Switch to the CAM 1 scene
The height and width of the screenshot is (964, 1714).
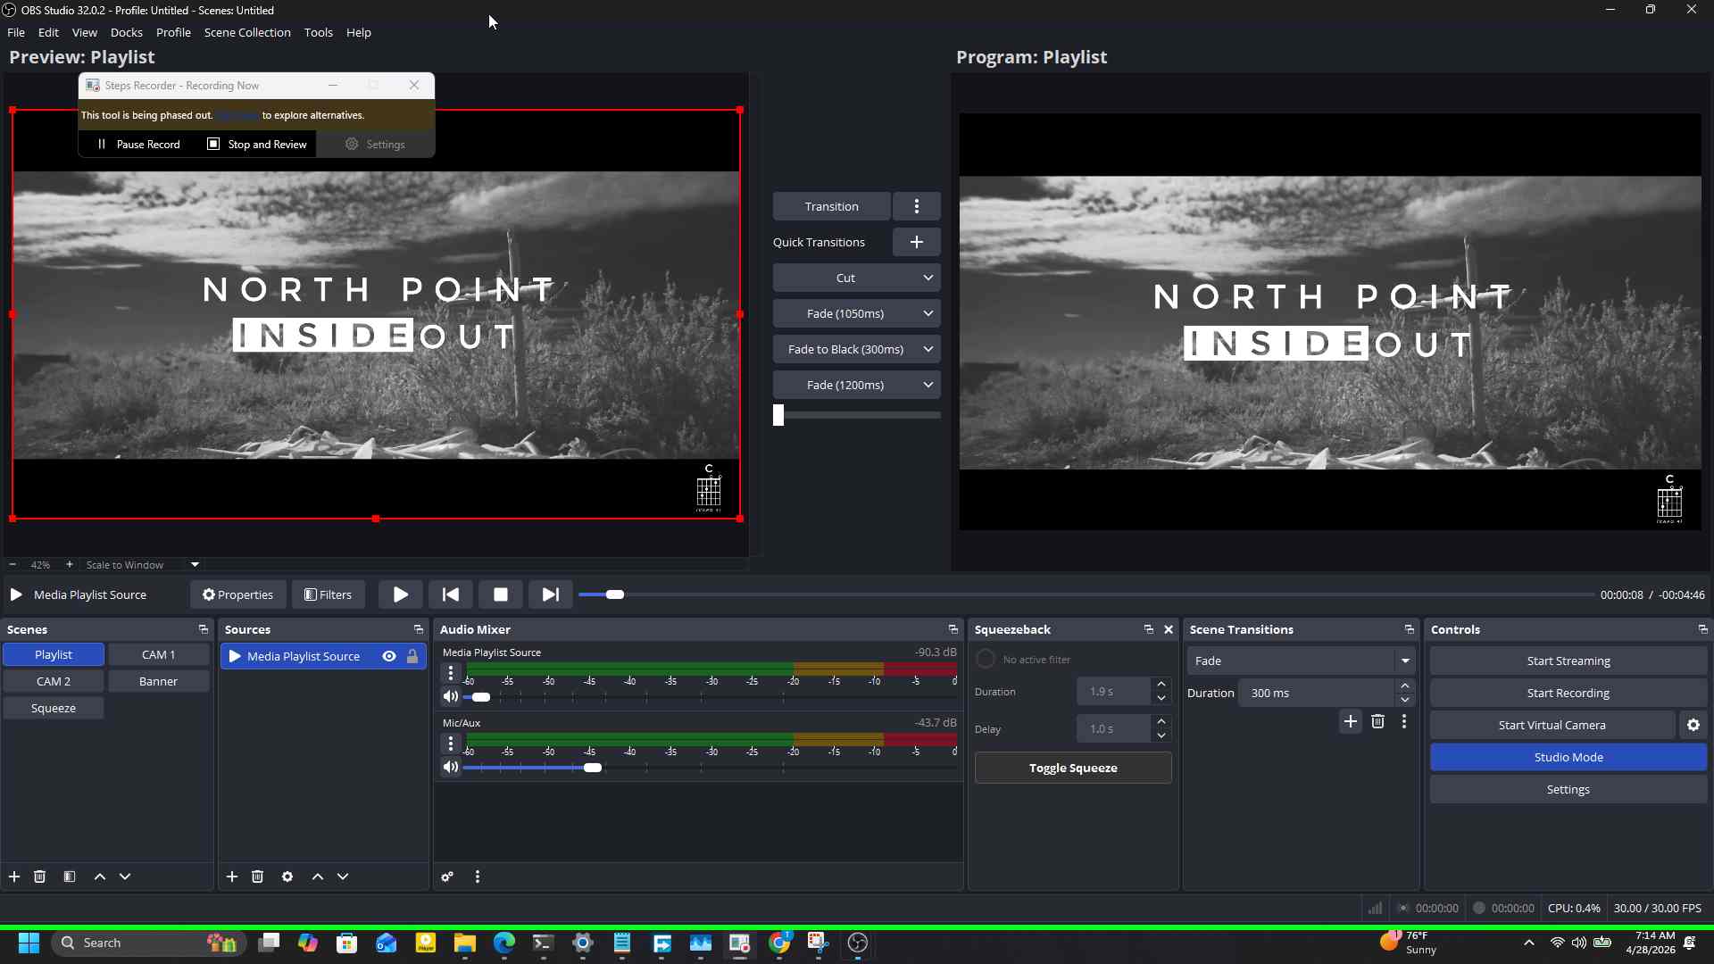point(159,654)
